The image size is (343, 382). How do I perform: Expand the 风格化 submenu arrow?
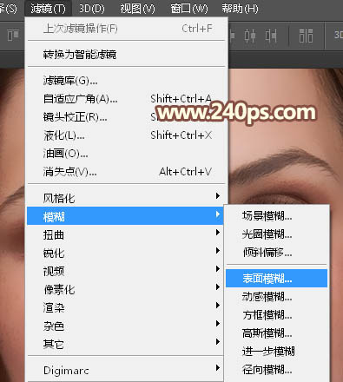(218, 196)
